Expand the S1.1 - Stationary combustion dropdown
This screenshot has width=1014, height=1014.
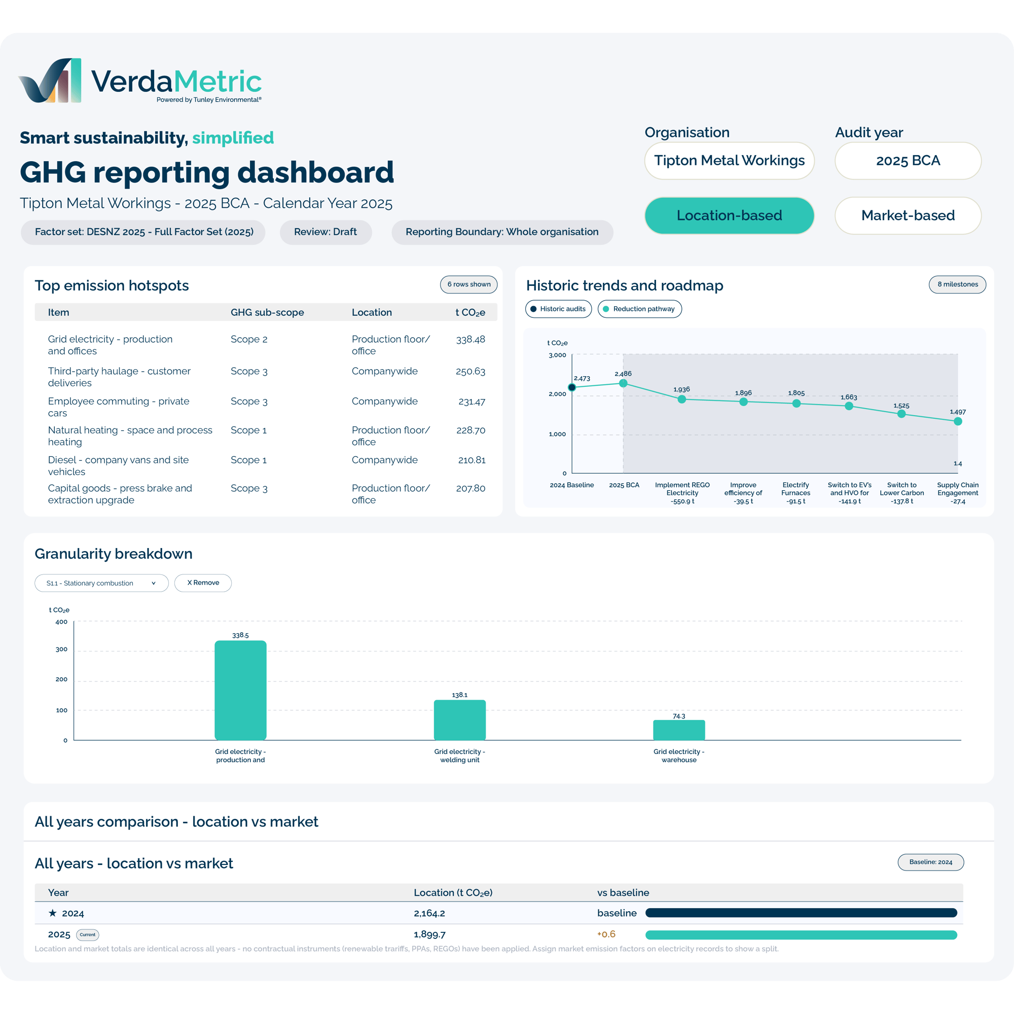coord(101,583)
